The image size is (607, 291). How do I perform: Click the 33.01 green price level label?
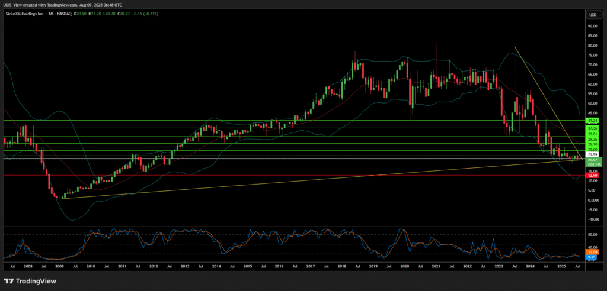(x=592, y=134)
